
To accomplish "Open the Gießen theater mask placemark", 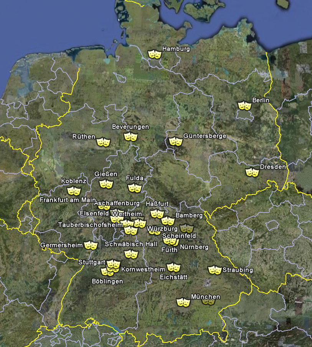I will tap(106, 184).
